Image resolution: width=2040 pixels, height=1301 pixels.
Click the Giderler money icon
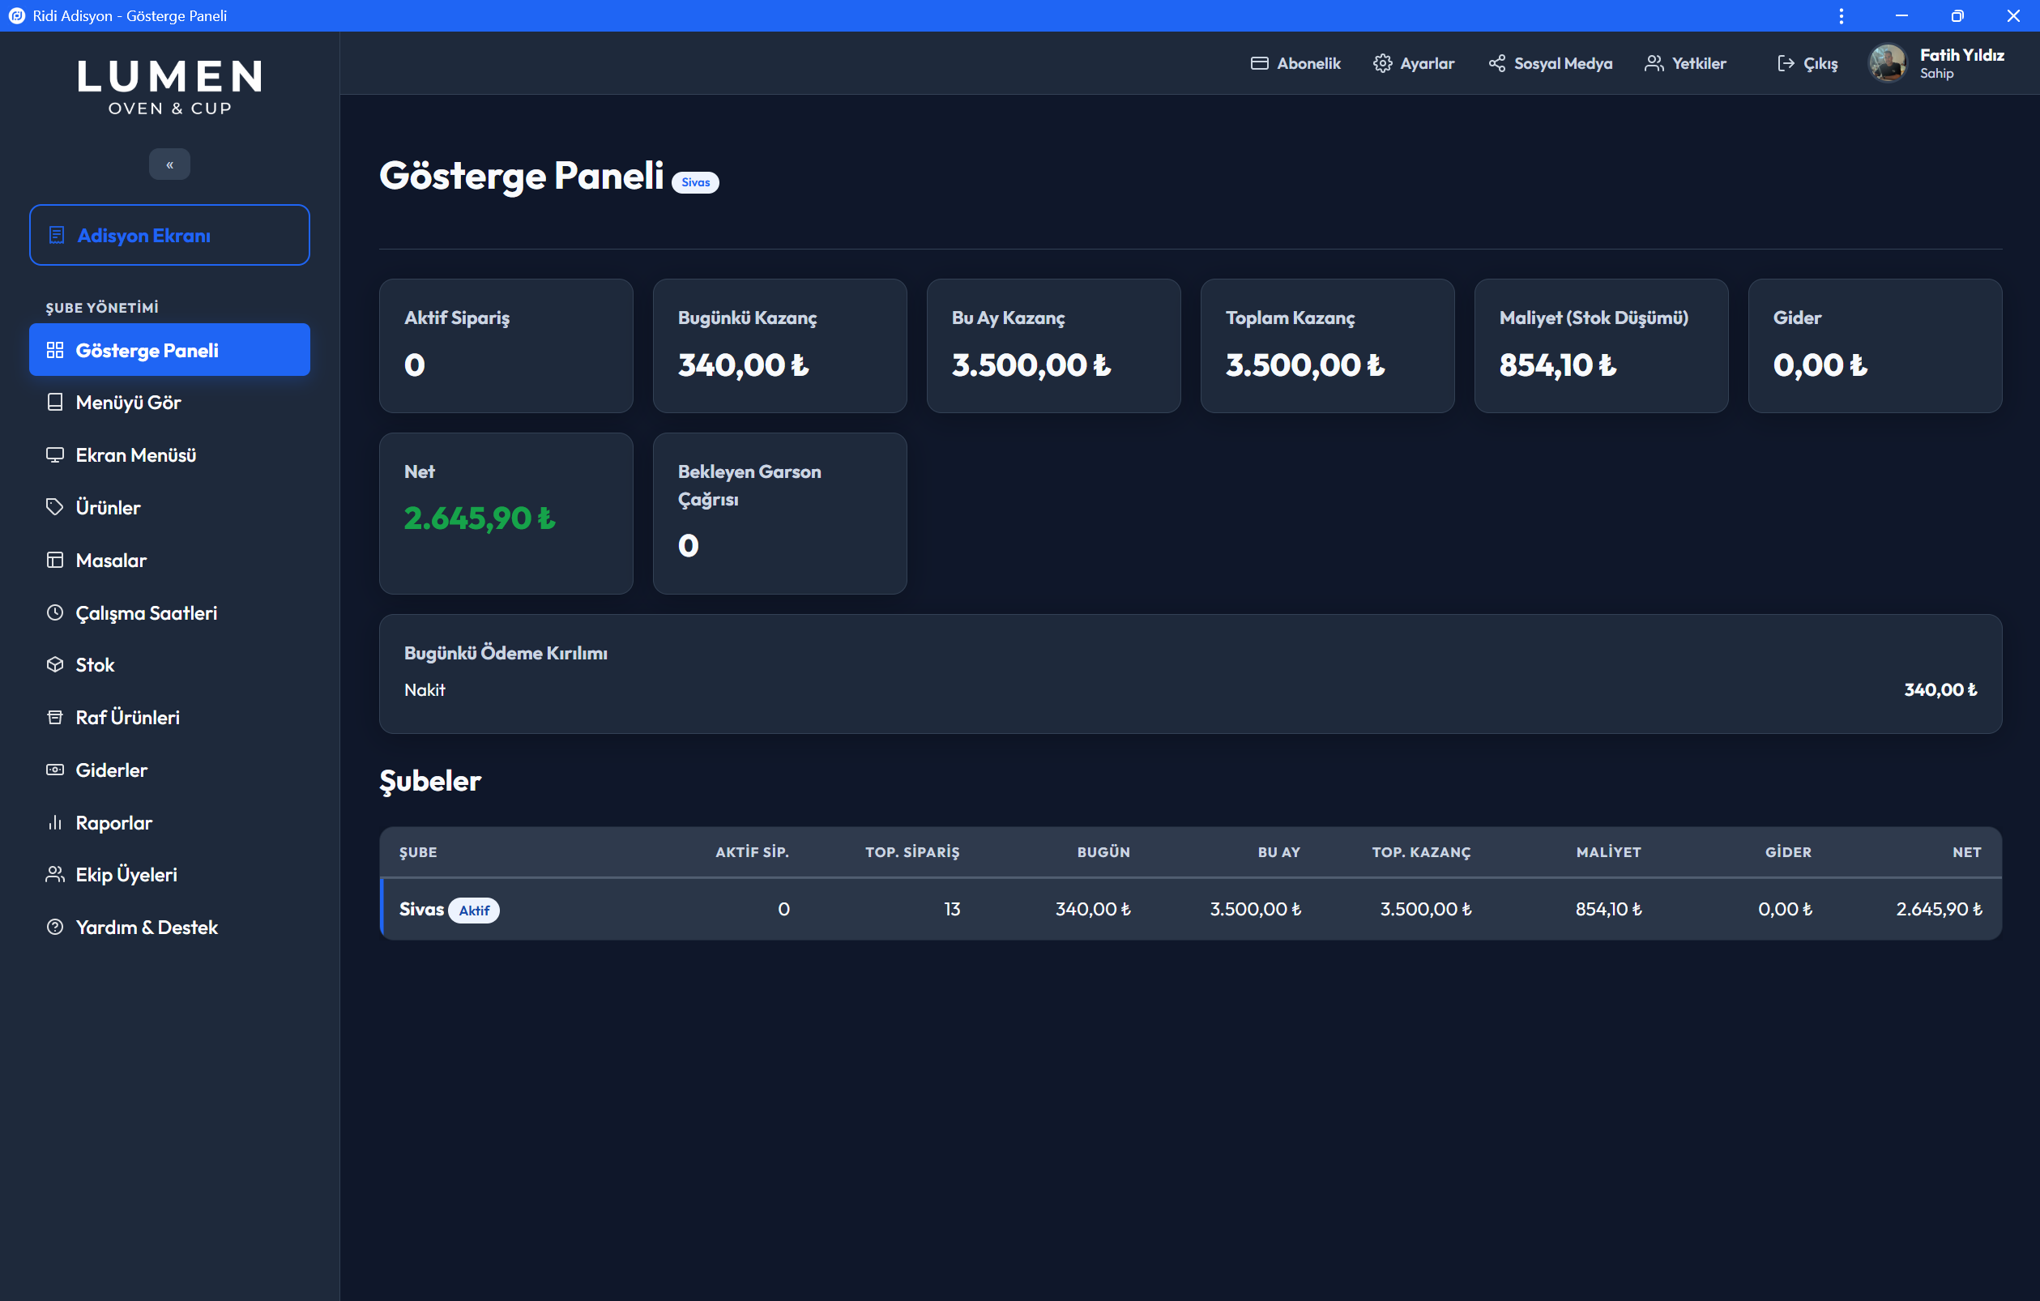(x=55, y=770)
